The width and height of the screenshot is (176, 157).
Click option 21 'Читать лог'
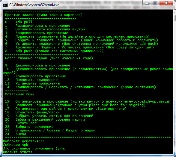tap(21, 123)
